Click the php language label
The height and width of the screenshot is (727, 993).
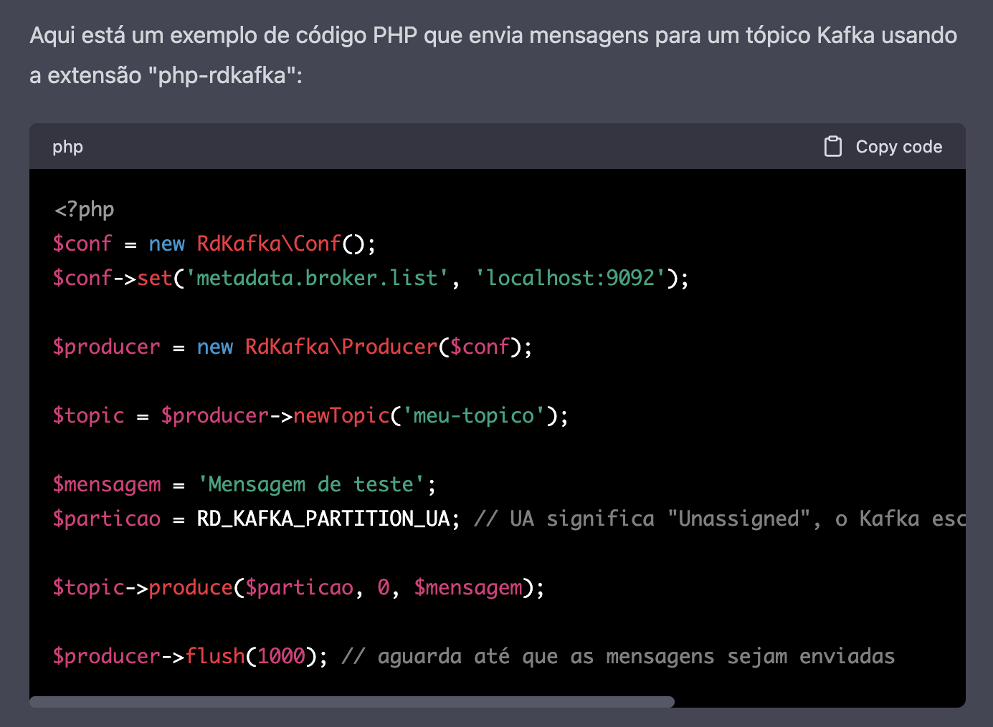pos(67,147)
